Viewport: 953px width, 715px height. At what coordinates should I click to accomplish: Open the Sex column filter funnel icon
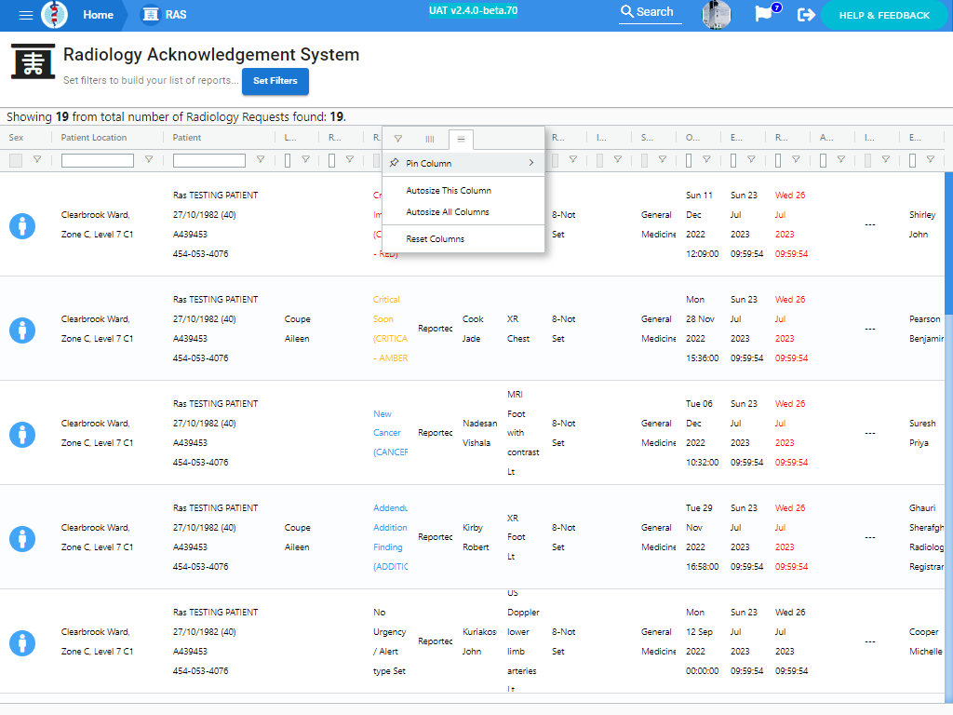click(x=37, y=160)
